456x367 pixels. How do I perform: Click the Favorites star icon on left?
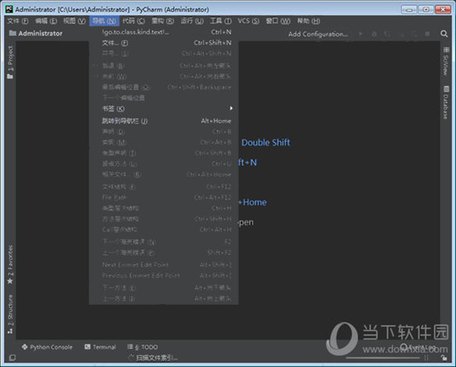(10, 281)
